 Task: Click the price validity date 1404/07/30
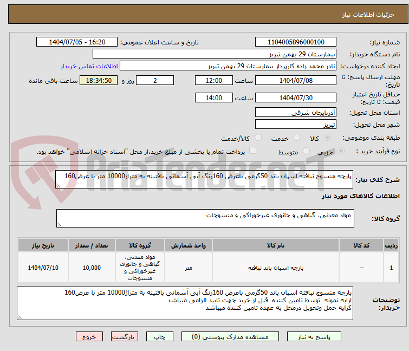click(296, 97)
